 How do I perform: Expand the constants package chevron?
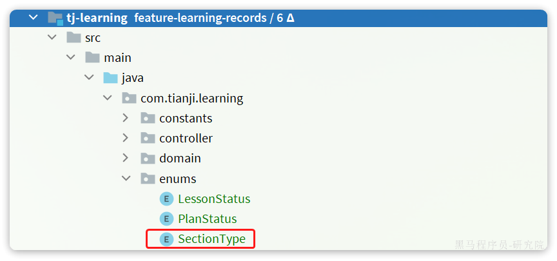pyautogui.click(x=126, y=118)
